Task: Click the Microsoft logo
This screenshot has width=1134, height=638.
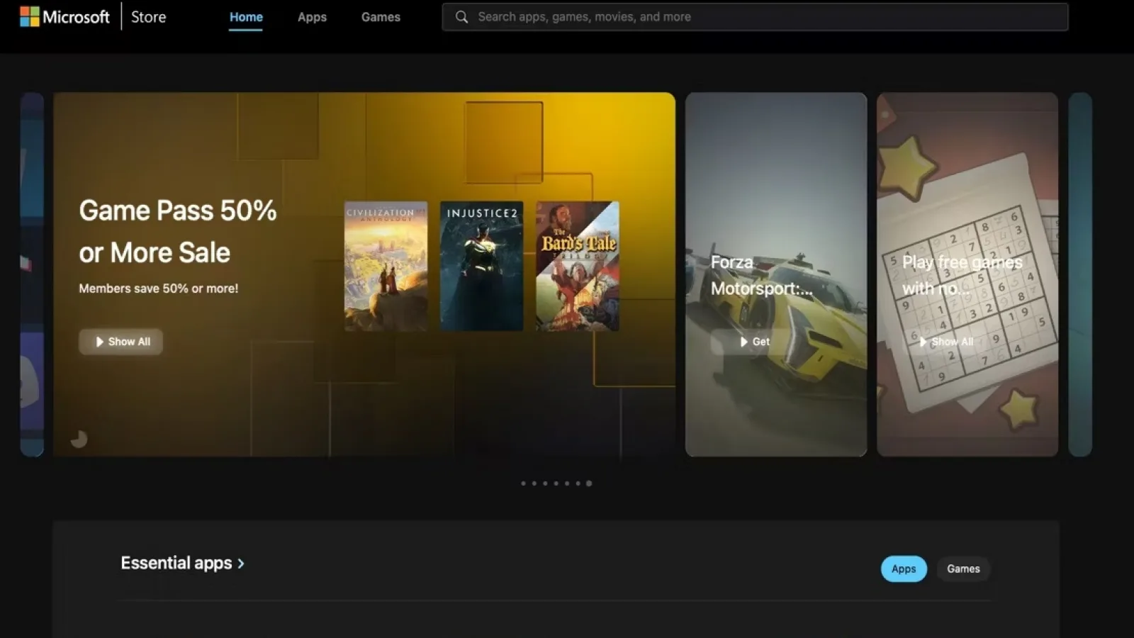Action: click(64, 16)
